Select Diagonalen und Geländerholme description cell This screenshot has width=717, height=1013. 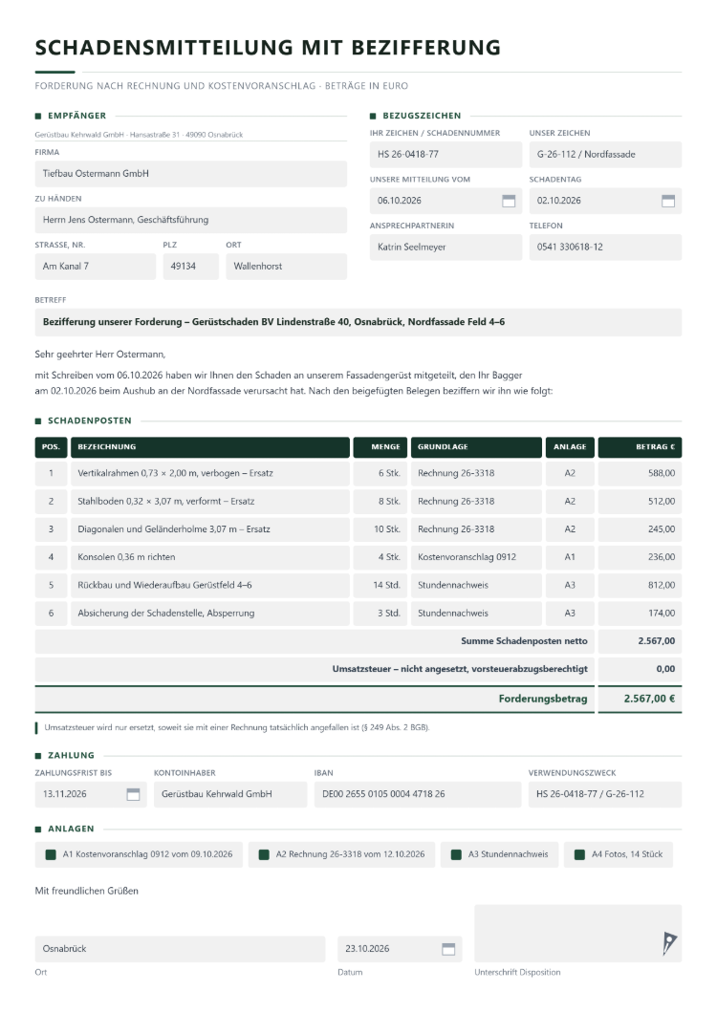point(210,529)
